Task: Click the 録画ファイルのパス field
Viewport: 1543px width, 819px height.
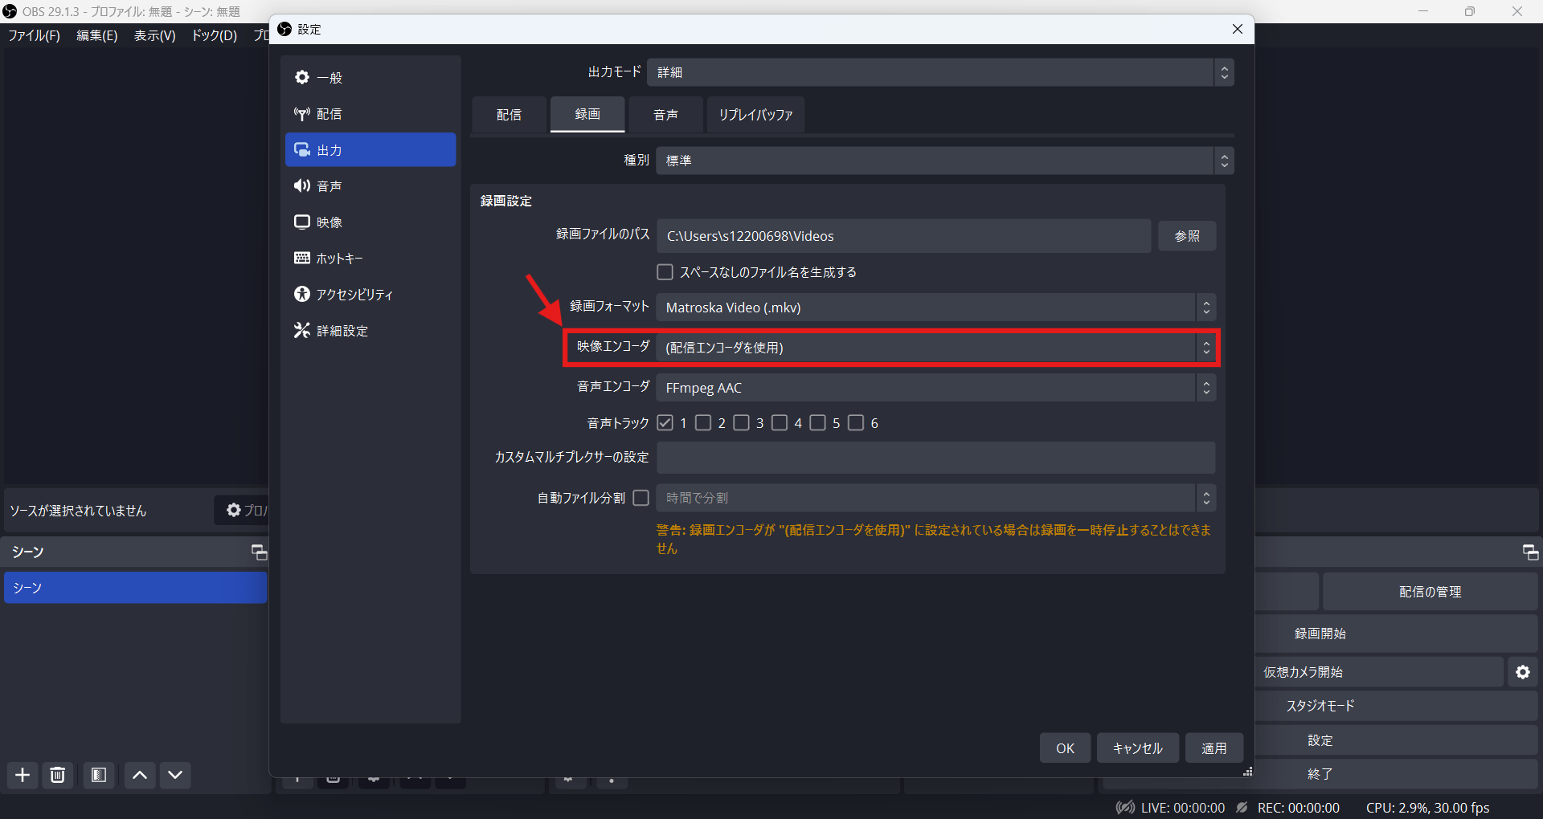Action: (903, 236)
